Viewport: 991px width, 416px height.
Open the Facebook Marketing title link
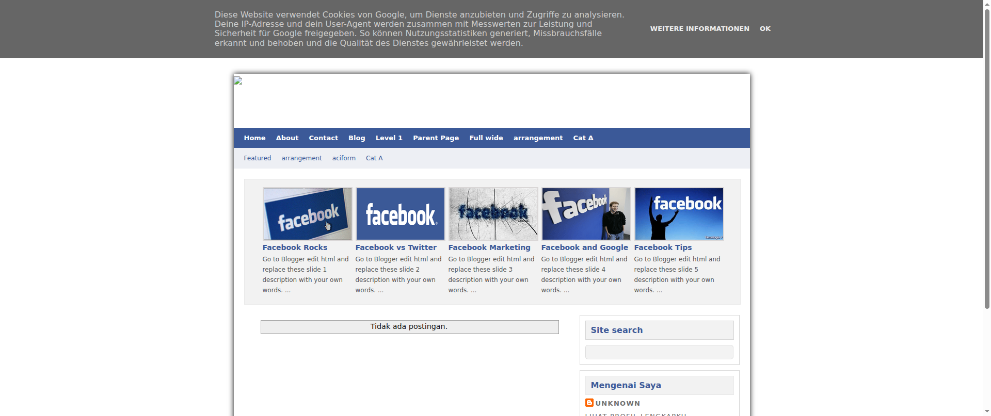tap(489, 247)
